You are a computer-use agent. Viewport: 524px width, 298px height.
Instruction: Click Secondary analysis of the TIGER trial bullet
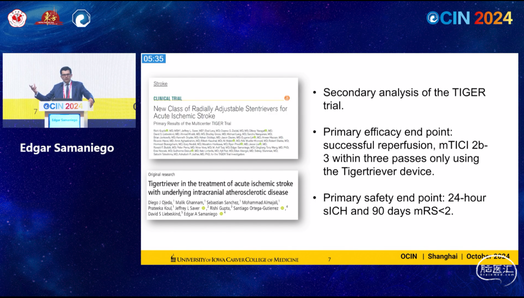(x=404, y=99)
